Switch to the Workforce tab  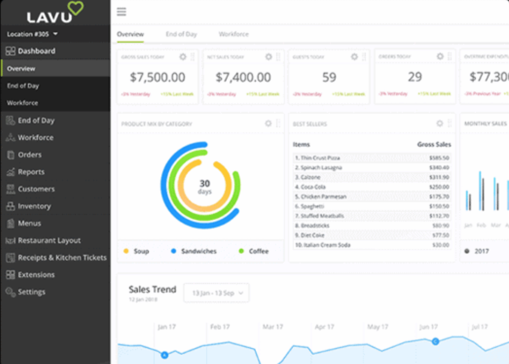point(233,34)
